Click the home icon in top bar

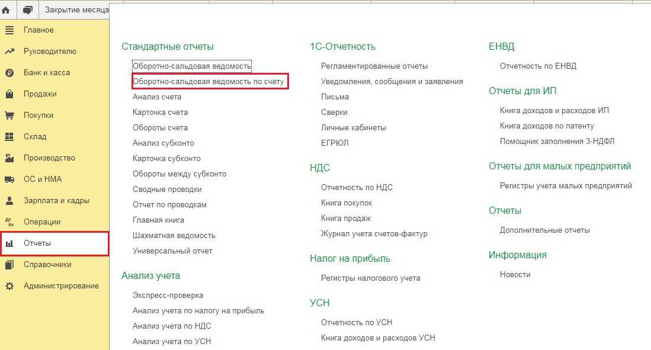(x=6, y=10)
